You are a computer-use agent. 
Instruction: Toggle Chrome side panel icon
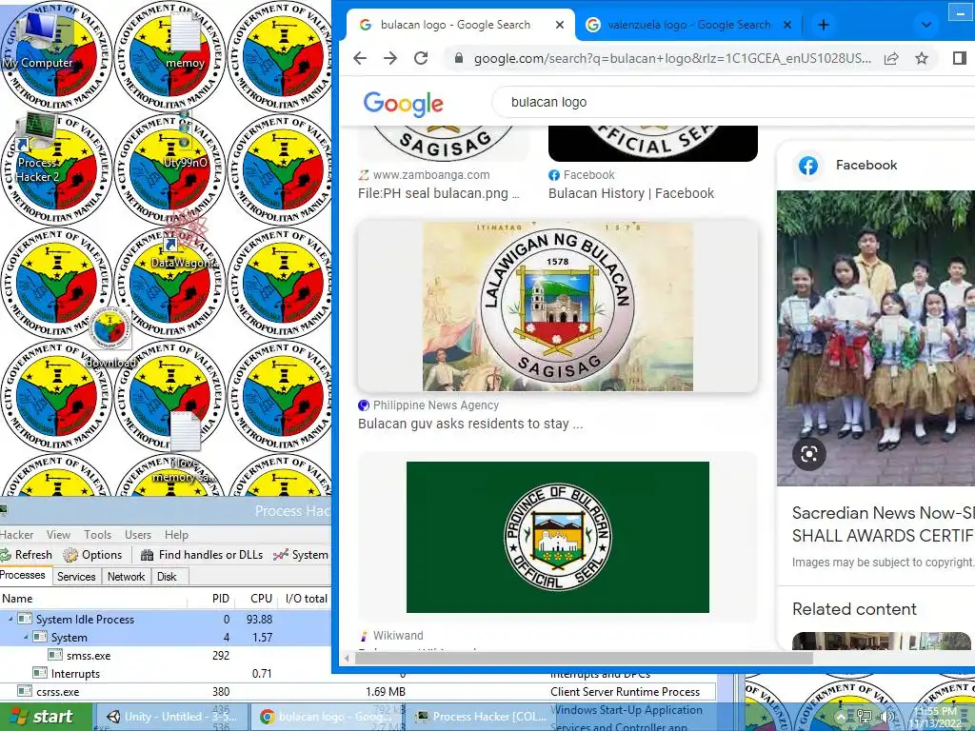click(959, 58)
